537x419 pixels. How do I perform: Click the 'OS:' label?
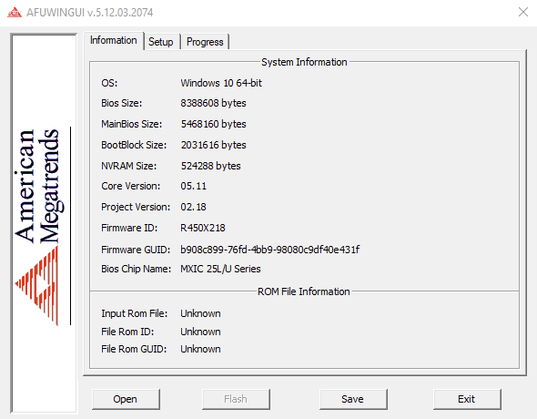click(x=109, y=83)
